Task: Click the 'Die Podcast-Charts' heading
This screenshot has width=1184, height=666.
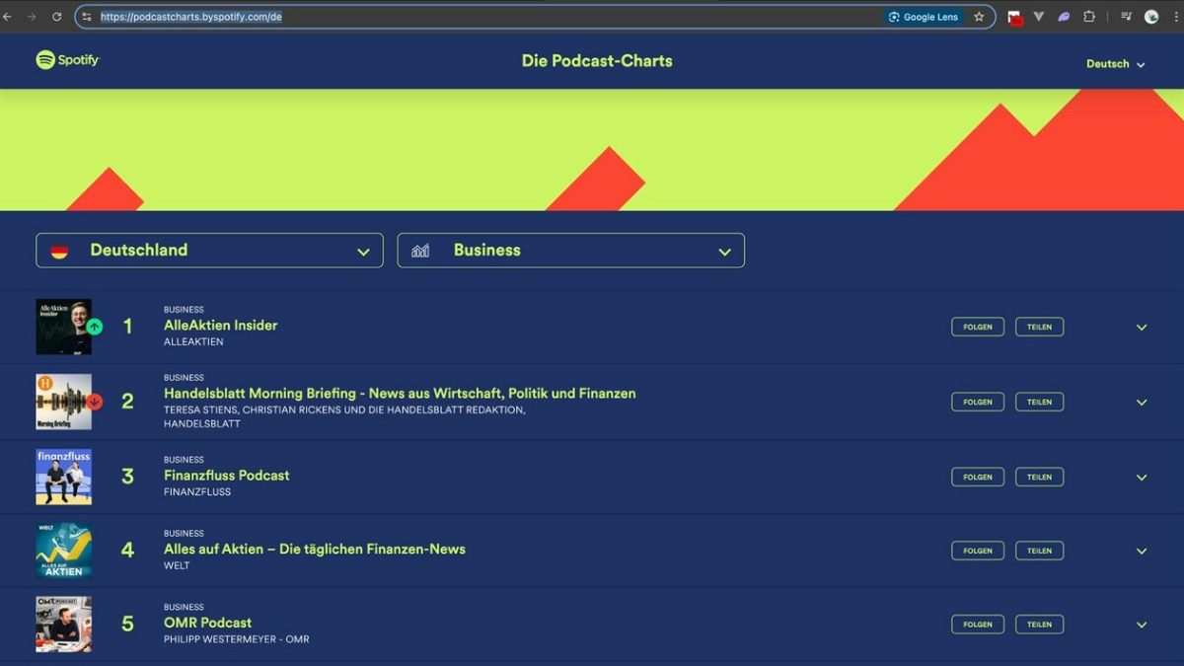Action: coord(597,61)
